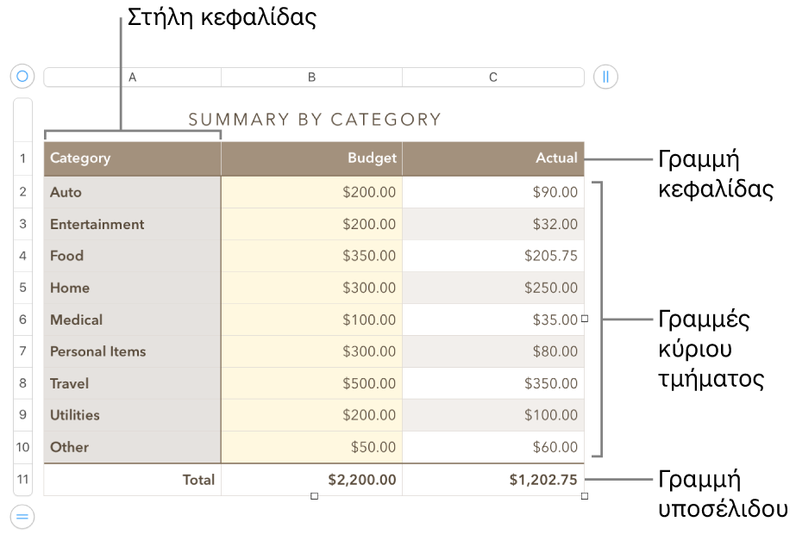Select row 1 number tab
Viewport: 796px width, 534px height.
point(23,158)
